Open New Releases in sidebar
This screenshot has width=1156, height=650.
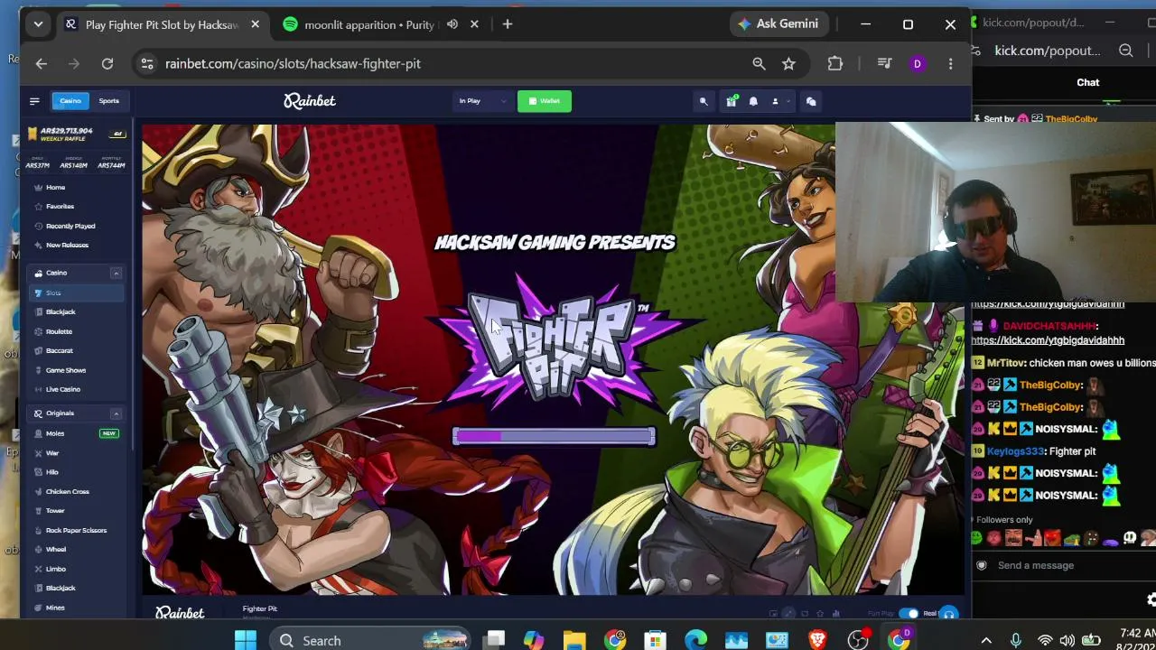point(67,245)
